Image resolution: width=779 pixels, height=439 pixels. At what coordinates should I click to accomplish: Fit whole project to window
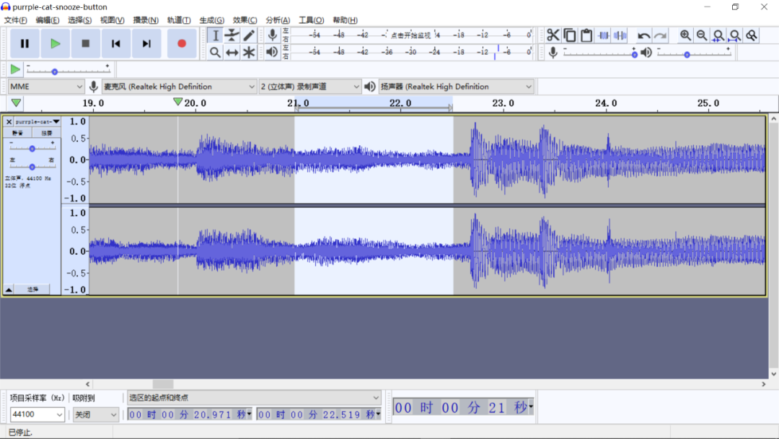pos(735,35)
